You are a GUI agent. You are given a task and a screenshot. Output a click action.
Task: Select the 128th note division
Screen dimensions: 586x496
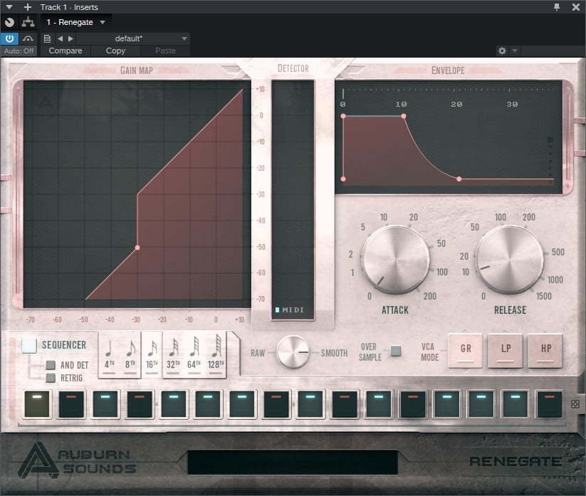pyautogui.click(x=215, y=354)
